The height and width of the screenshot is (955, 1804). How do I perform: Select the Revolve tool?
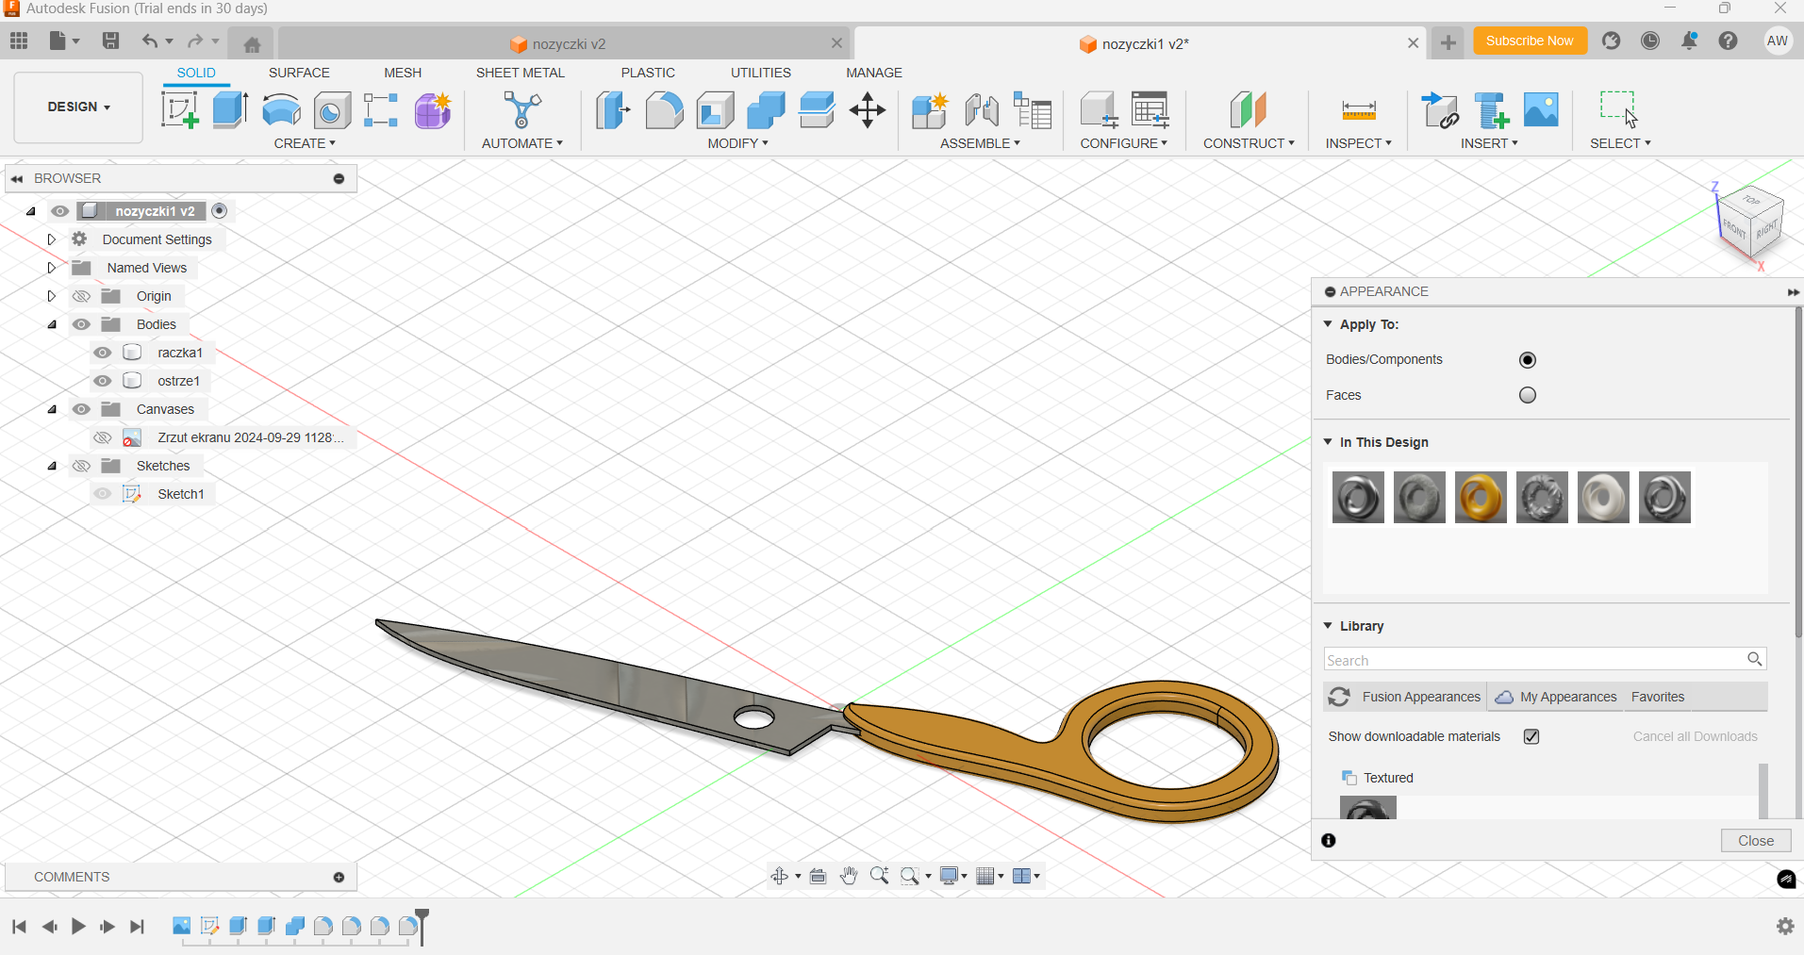pyautogui.click(x=281, y=110)
